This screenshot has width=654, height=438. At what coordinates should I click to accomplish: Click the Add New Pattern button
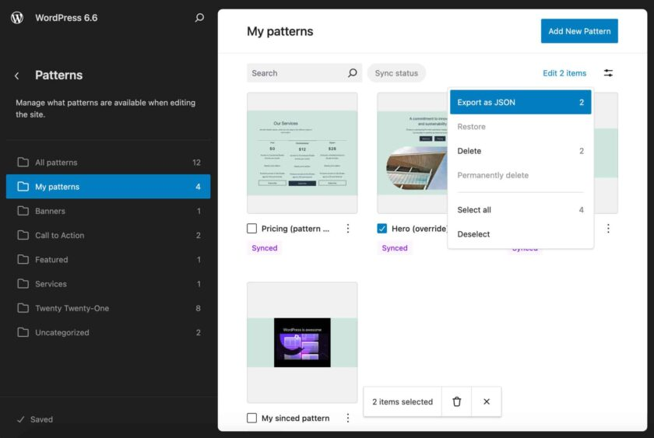(579, 31)
